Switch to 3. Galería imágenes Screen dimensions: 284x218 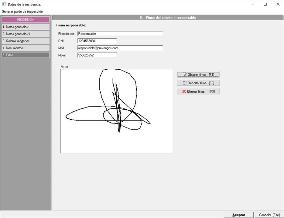[x=26, y=41]
